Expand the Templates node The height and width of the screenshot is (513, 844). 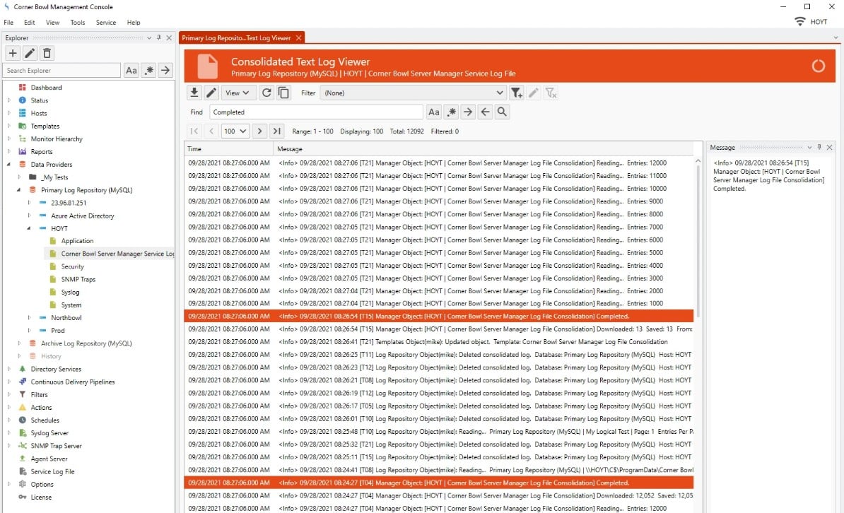8,126
